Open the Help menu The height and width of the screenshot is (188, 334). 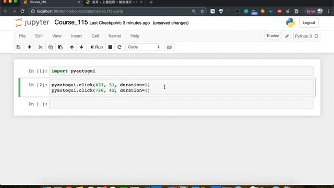pos(135,36)
